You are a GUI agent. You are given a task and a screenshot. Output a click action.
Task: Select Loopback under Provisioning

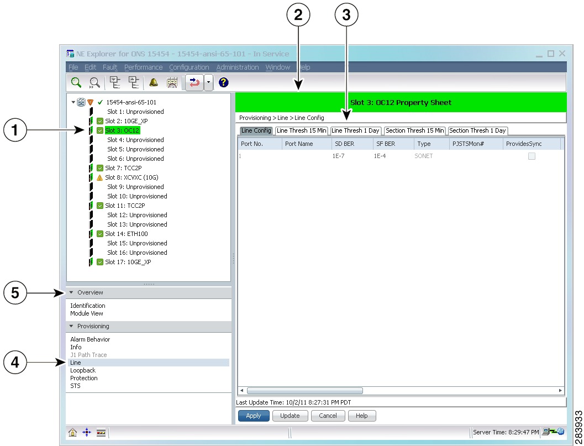pyautogui.click(x=83, y=370)
